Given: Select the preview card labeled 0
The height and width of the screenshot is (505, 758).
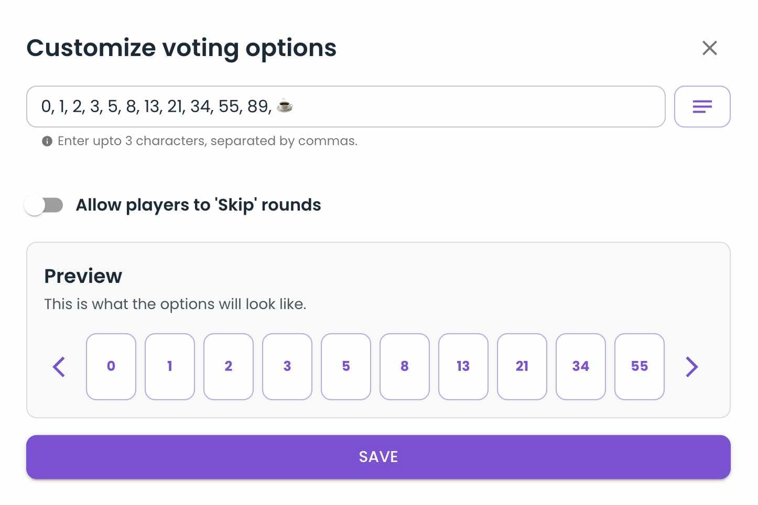Looking at the screenshot, I should 111,367.
